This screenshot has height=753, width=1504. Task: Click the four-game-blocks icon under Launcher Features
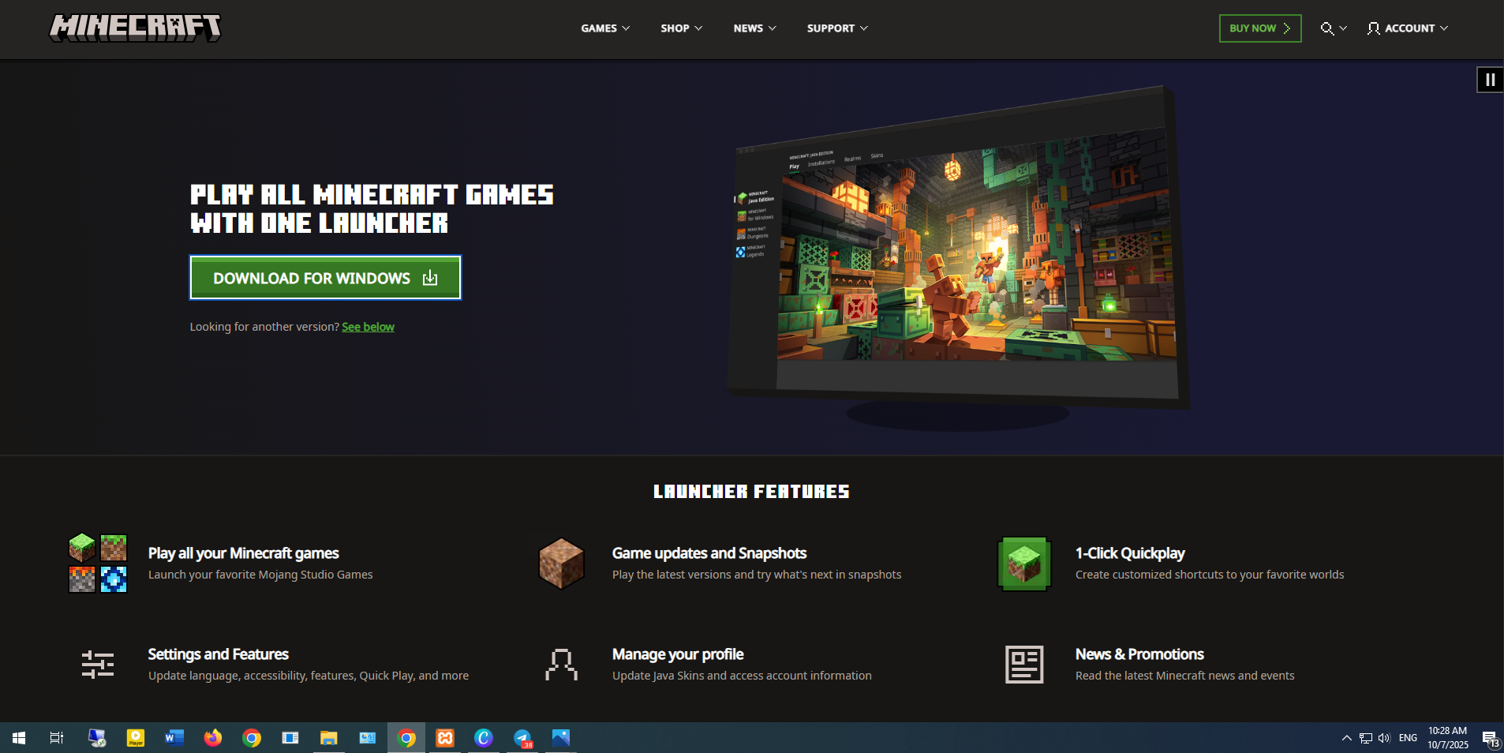98,564
